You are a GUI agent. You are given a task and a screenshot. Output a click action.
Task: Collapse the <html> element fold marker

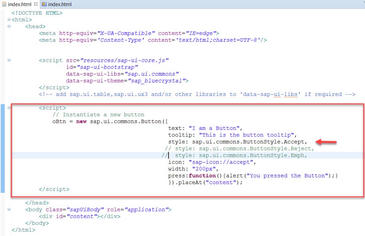click(8, 20)
